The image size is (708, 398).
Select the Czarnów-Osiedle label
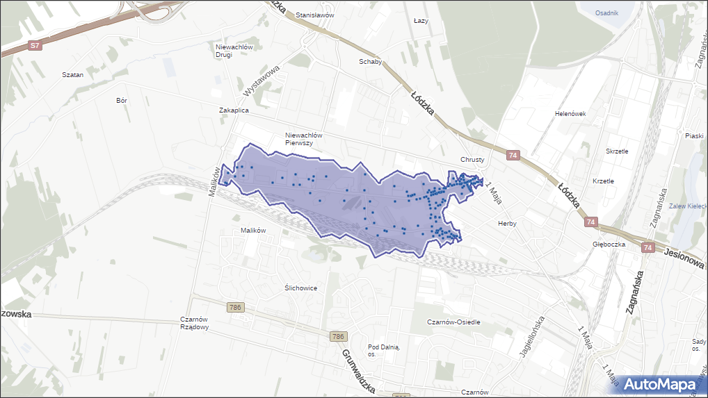point(453,322)
